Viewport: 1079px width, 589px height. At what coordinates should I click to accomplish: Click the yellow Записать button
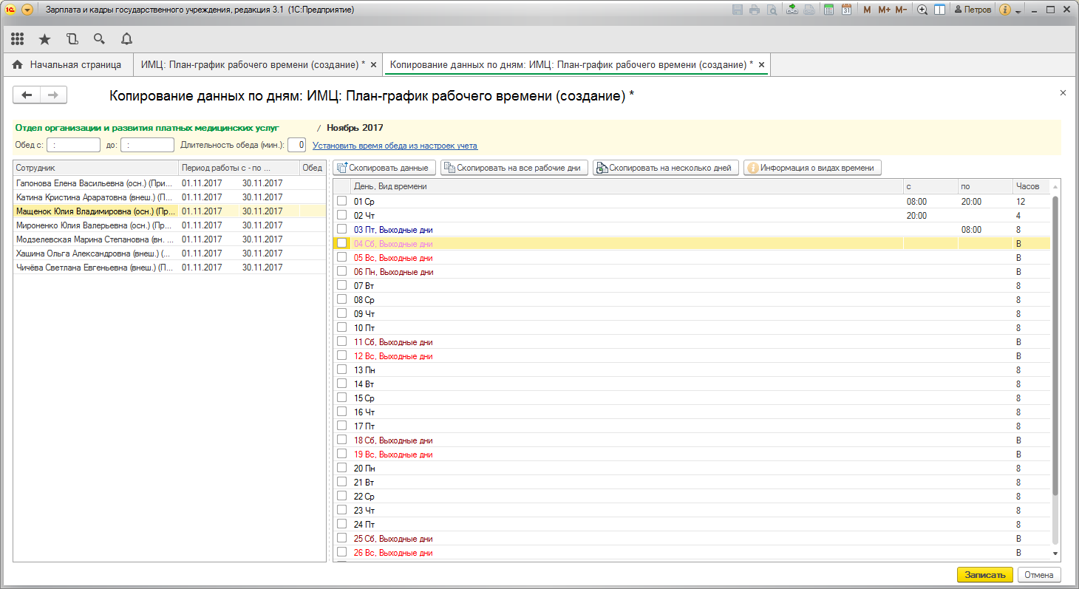point(984,575)
